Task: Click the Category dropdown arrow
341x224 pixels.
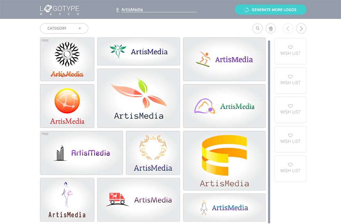Action: 79,29
